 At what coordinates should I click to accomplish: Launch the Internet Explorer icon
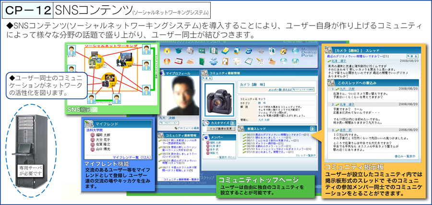[x=249, y=51]
